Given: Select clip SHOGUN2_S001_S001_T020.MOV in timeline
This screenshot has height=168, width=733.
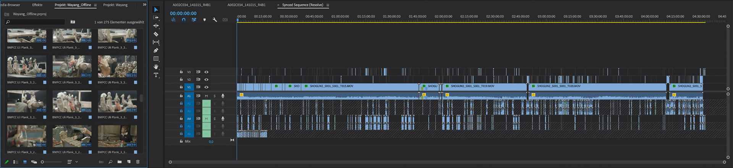Looking at the screenshot, I should (x=598, y=86).
